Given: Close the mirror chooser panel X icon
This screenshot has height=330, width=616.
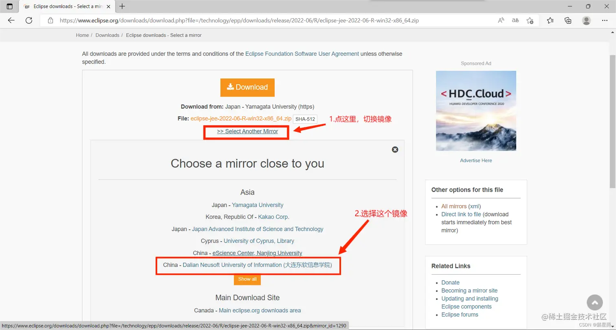Looking at the screenshot, I should pyautogui.click(x=395, y=149).
